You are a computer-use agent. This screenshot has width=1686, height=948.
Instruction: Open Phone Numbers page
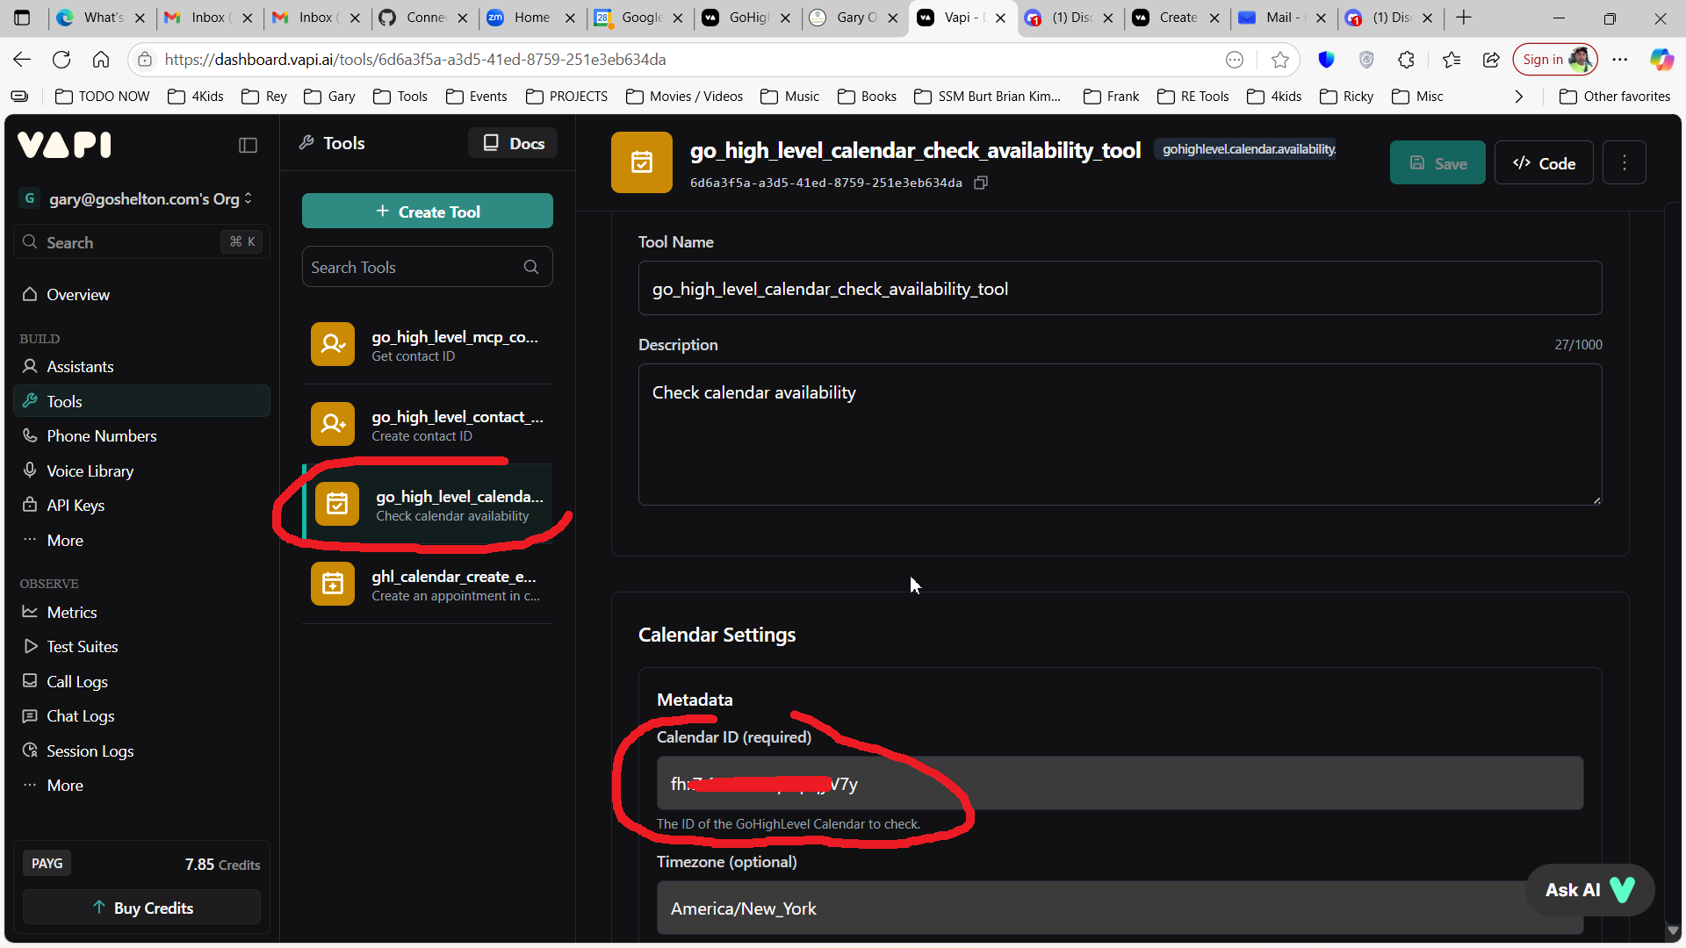(141, 436)
